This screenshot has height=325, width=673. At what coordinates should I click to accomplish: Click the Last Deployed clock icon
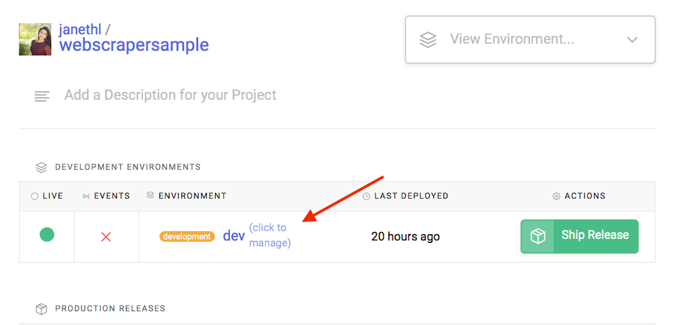[x=366, y=196]
